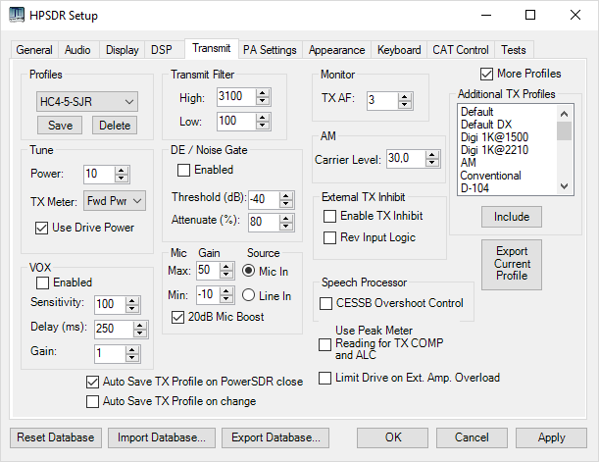The width and height of the screenshot is (599, 462).
Task: Delete the selected profile
Action: [x=115, y=126]
